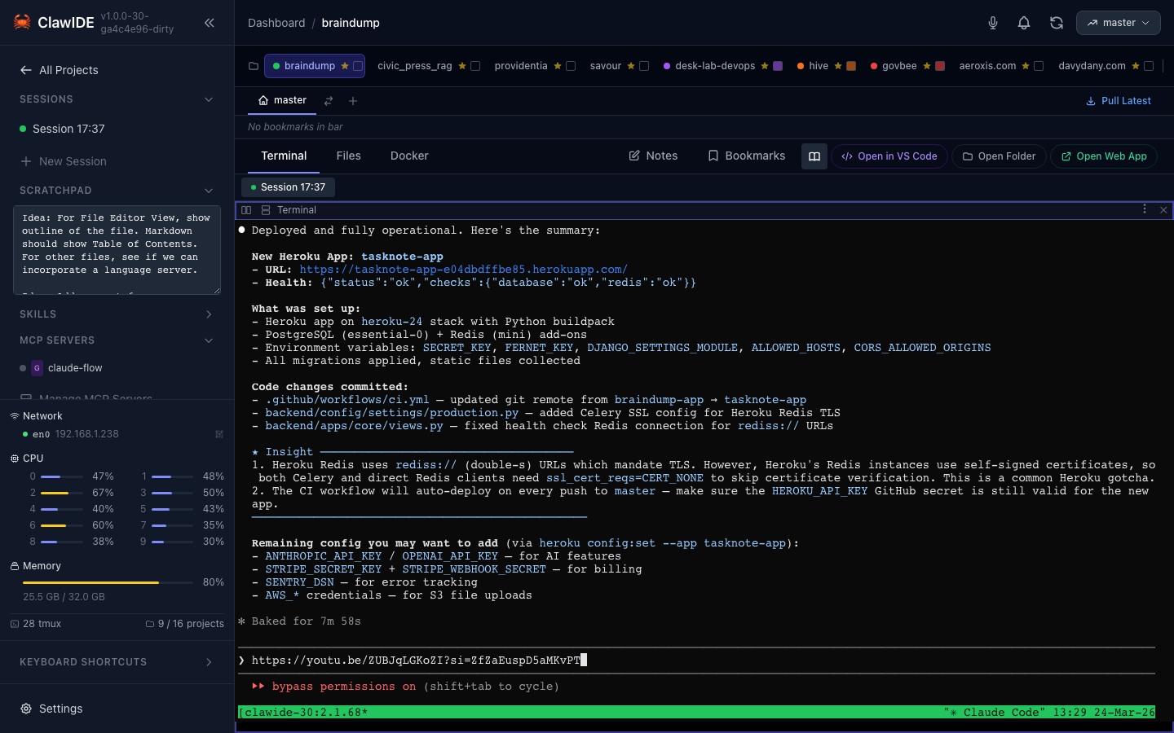1174x733 pixels.
Task: Collapse the SESSIONS section
Action: pos(209,99)
